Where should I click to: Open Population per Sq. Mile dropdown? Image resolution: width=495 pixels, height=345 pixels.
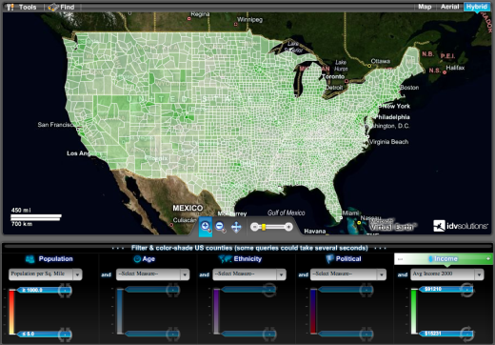46,274
